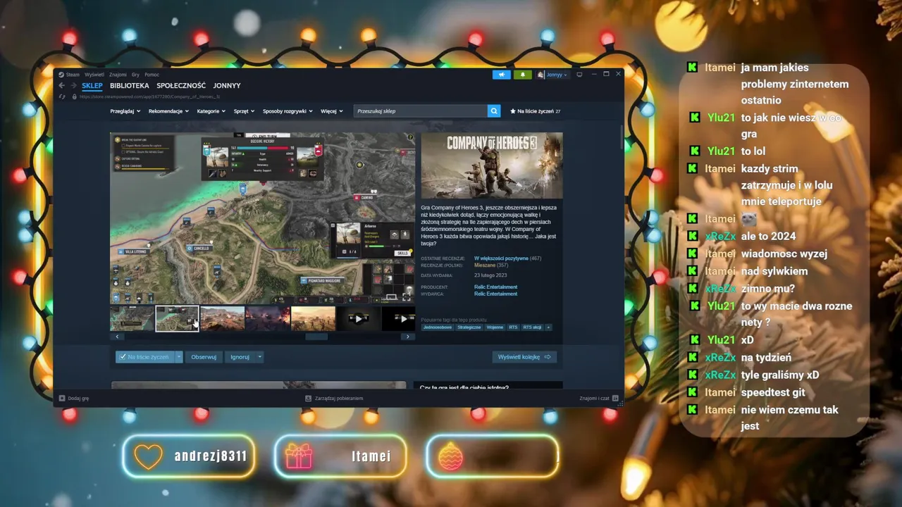Click the plus button after the RTS akcji tag
This screenshot has width=902, height=507.
(548, 327)
